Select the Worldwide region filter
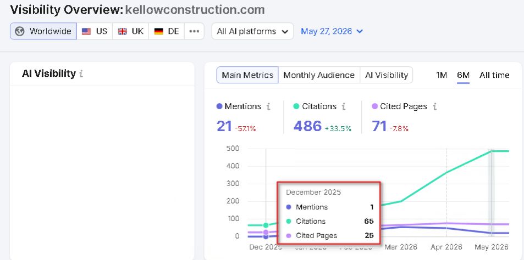 pyautogui.click(x=43, y=31)
